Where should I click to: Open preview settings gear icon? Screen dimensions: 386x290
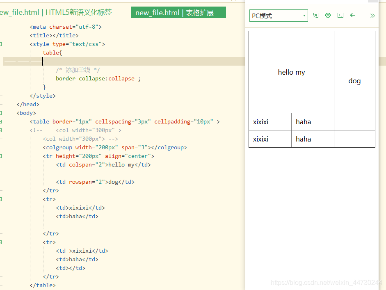click(x=328, y=15)
